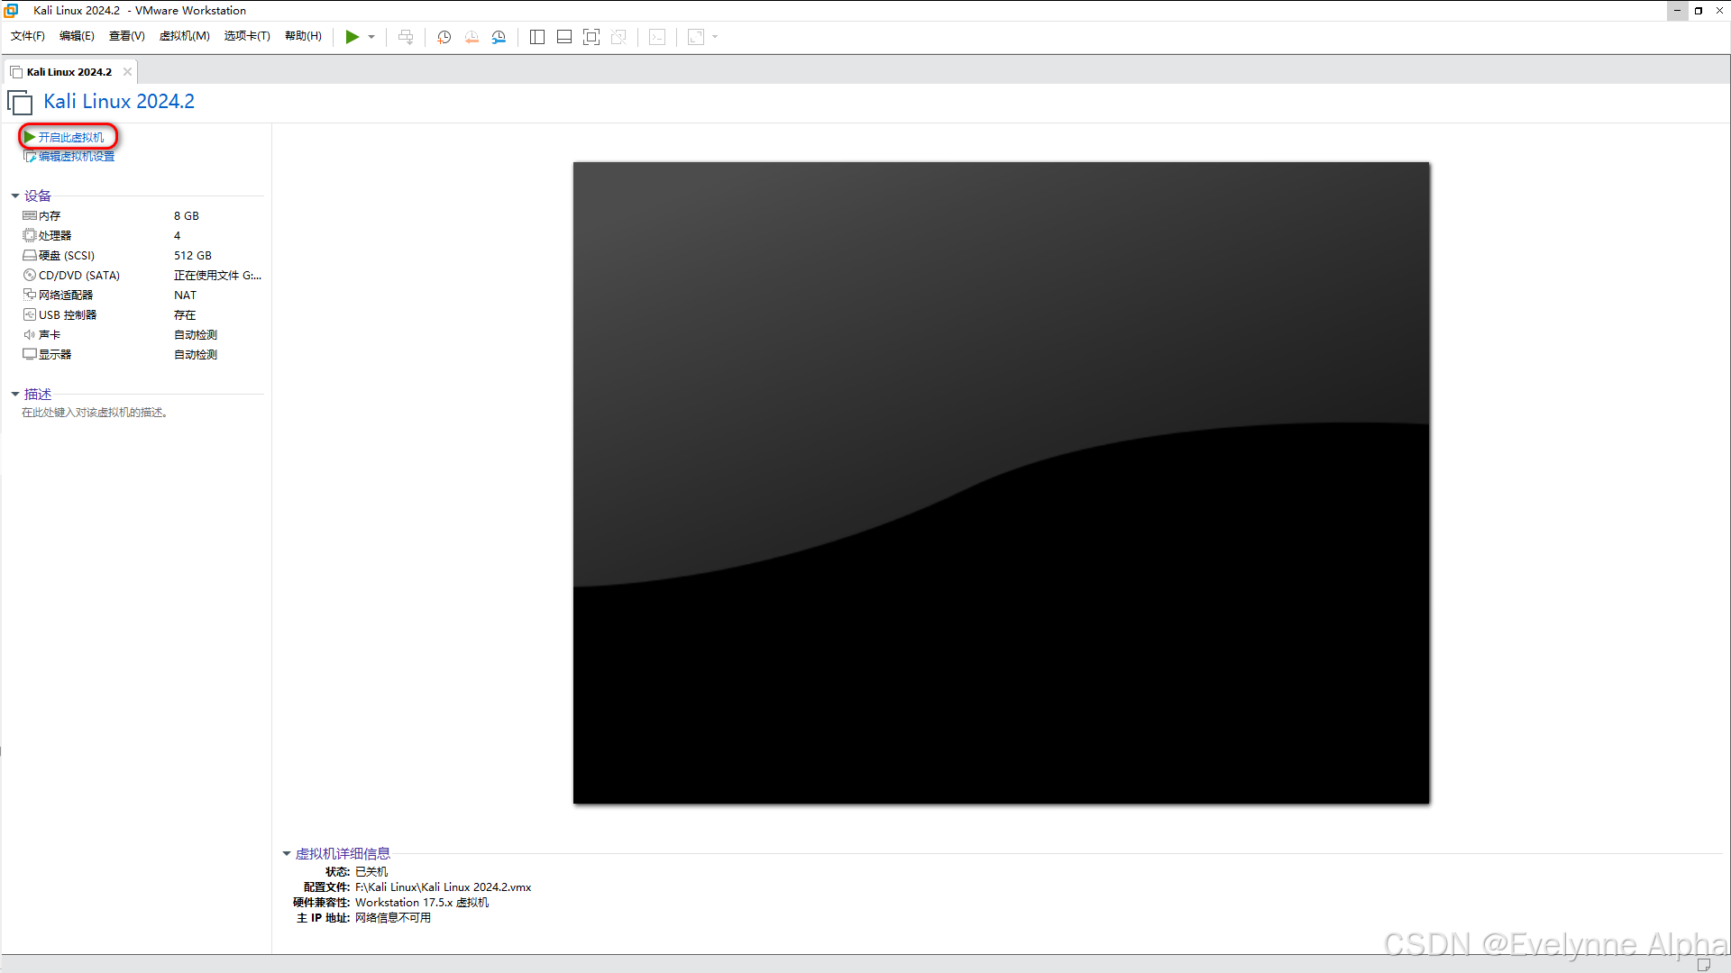
Task: Open stretch display dropdown arrow
Action: [715, 37]
